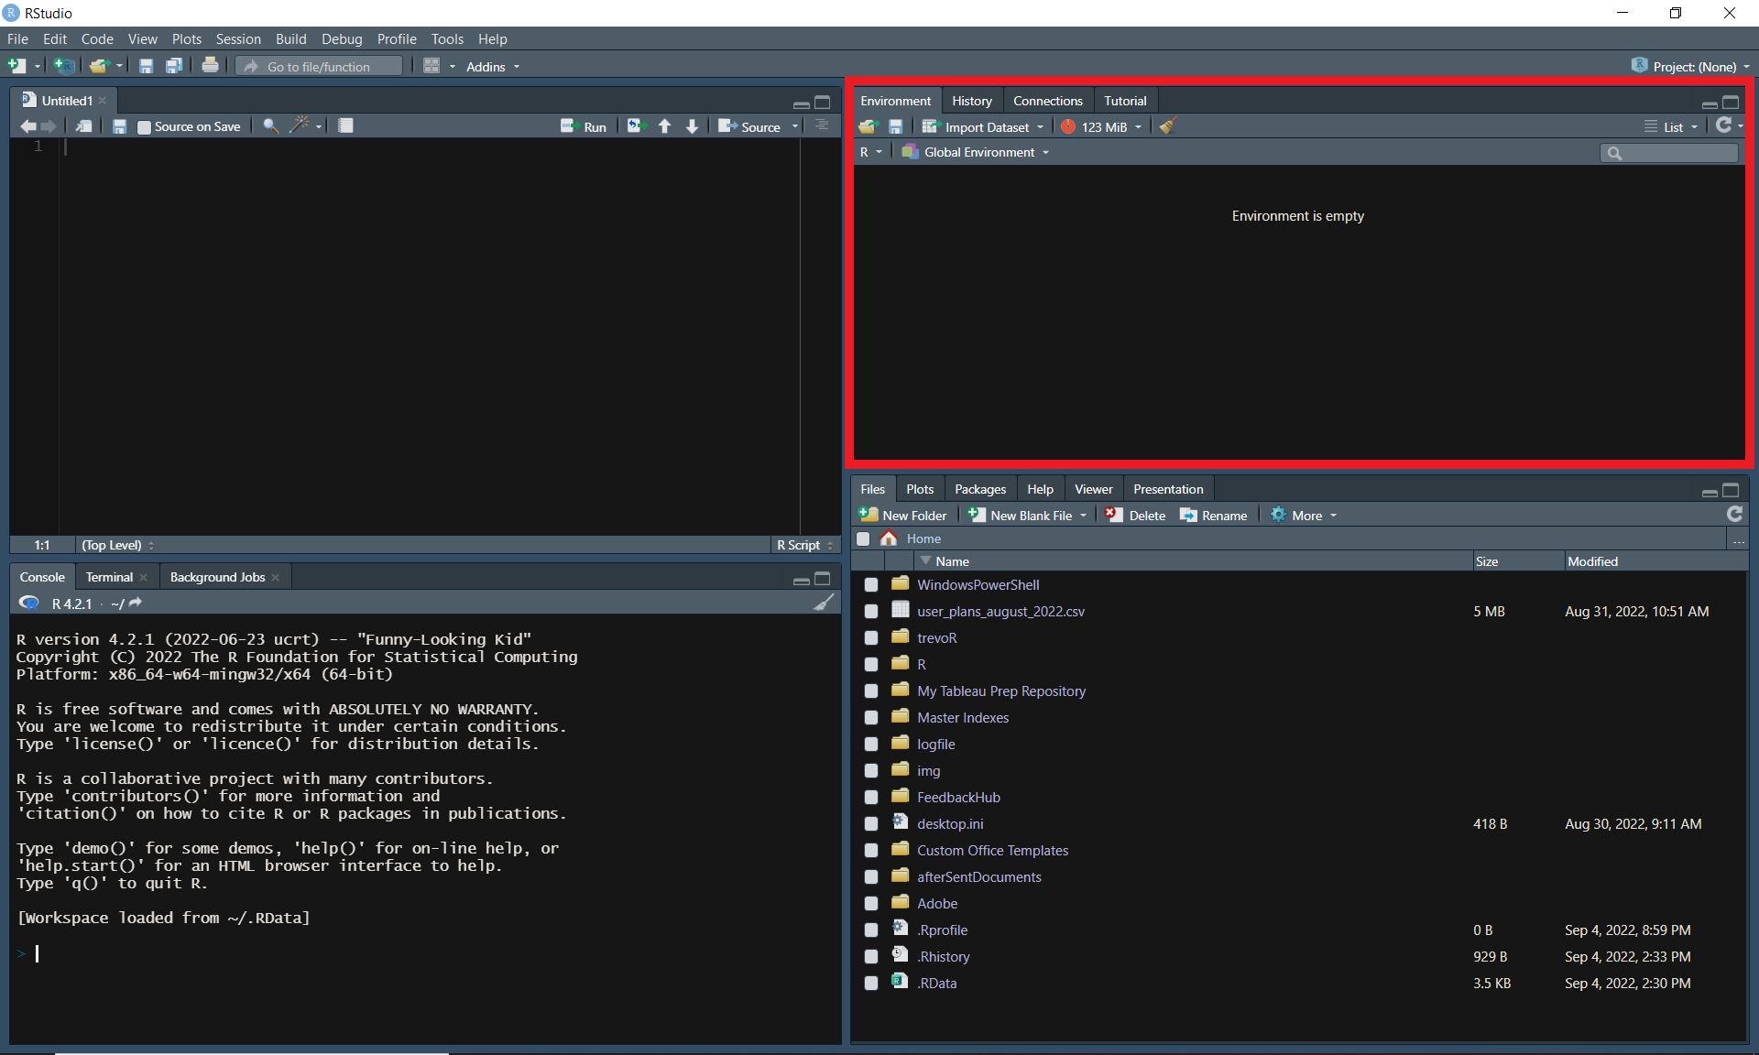
Task: Click the workspace panes layout icon
Action: (x=432, y=66)
